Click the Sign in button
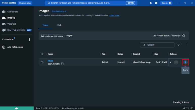195x110 pixels. point(166,3)
